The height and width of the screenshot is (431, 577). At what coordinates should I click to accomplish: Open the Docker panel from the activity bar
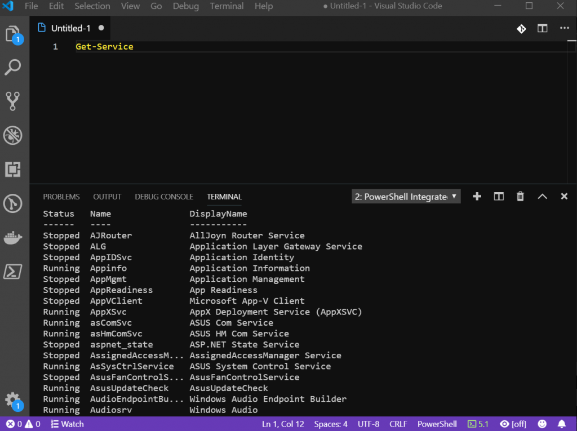click(x=13, y=237)
